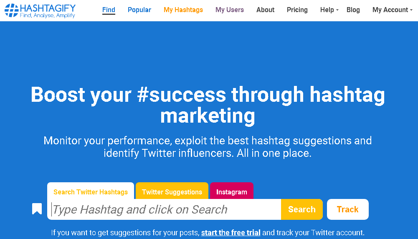418x239 pixels.
Task: Click the Find, Analyse, Amplify tagline
Action: (48, 15)
